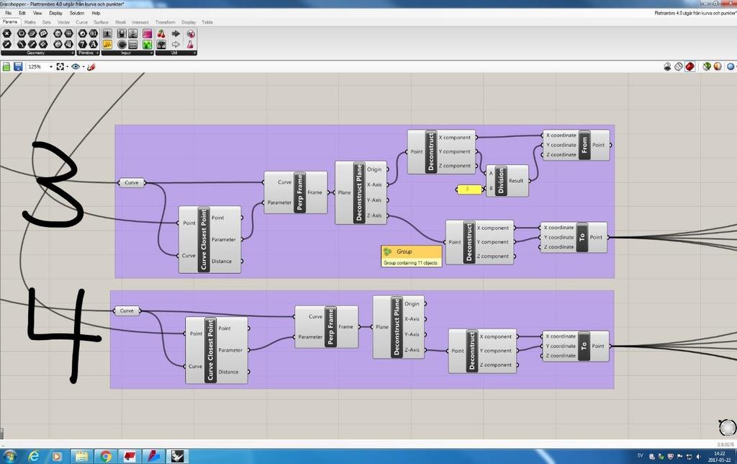The width and height of the screenshot is (737, 464).
Task: Select the round Button icon in Input
Action: tap(122, 44)
